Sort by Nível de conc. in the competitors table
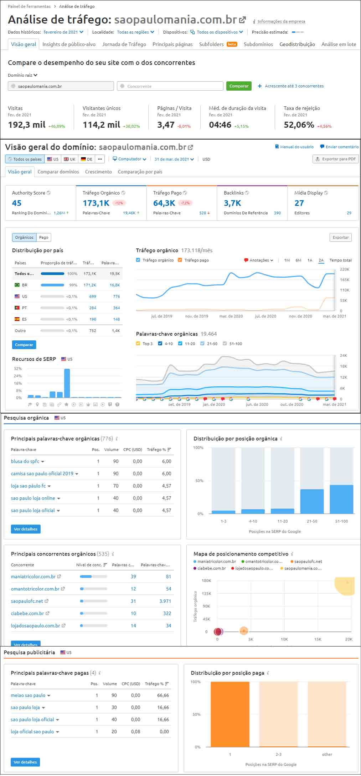The image size is (361, 776). [x=92, y=565]
